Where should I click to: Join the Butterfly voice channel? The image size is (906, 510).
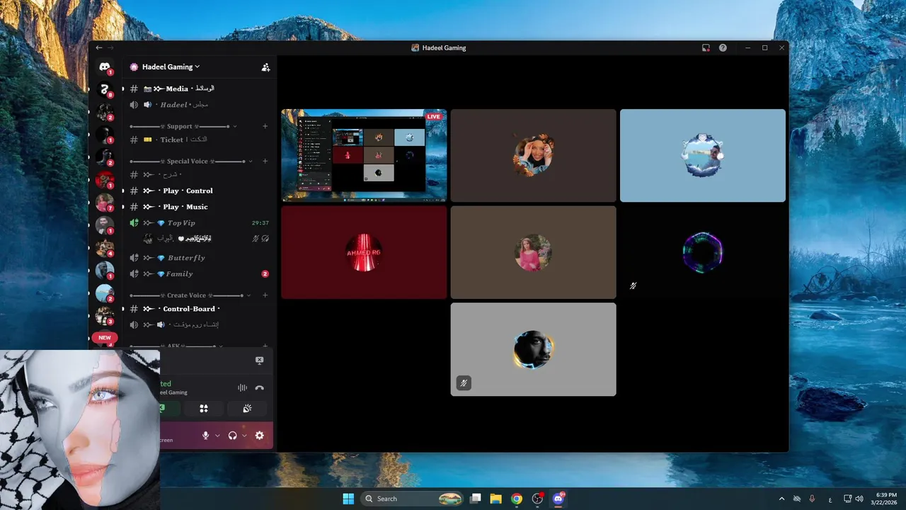199,258
